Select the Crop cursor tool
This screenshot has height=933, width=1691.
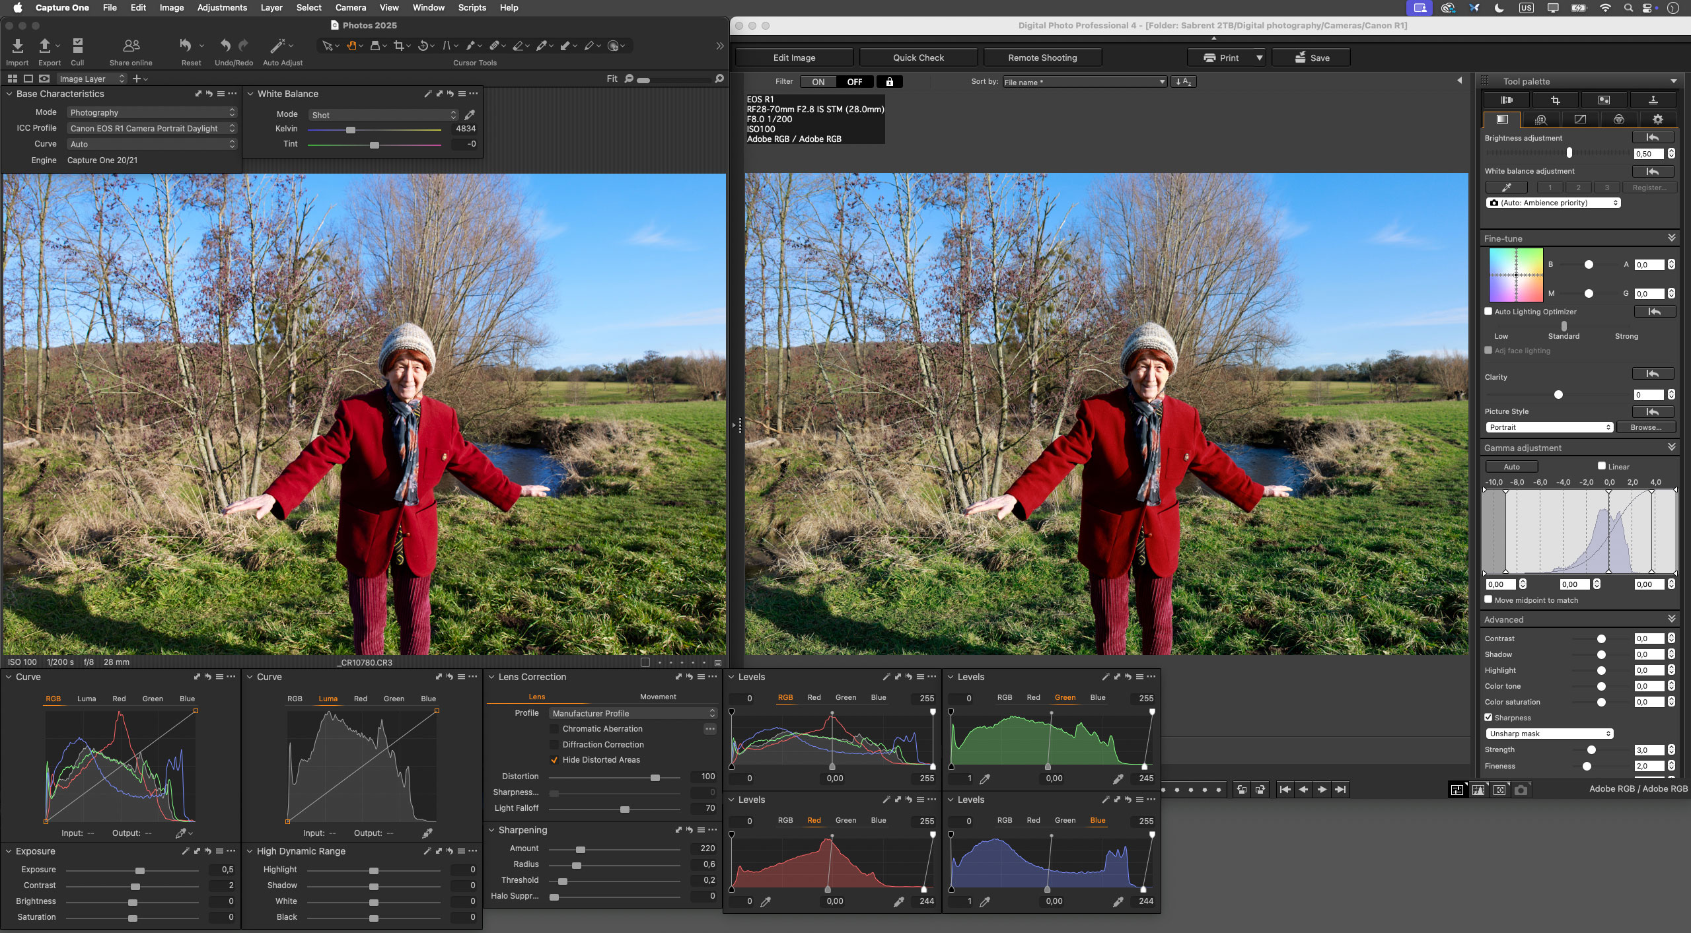tap(398, 46)
